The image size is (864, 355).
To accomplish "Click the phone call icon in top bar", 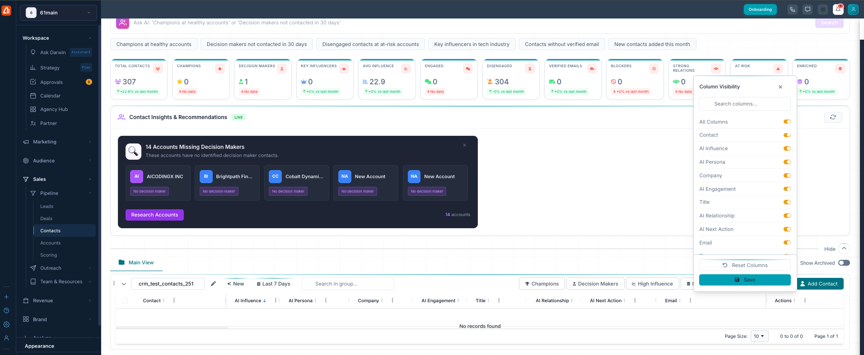I will pos(793,9).
